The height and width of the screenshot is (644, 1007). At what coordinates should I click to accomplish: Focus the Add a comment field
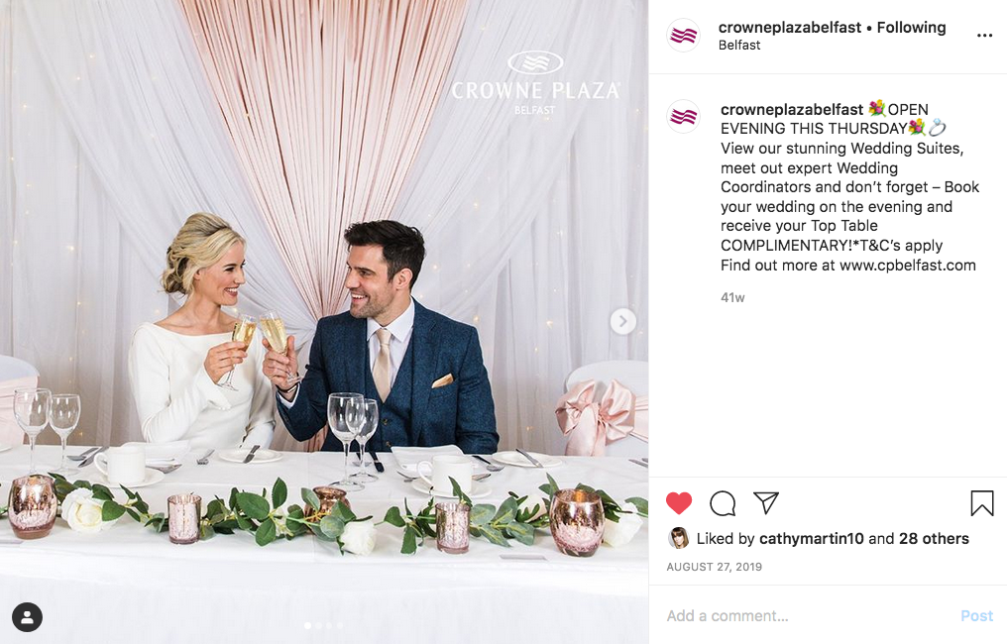click(x=809, y=615)
